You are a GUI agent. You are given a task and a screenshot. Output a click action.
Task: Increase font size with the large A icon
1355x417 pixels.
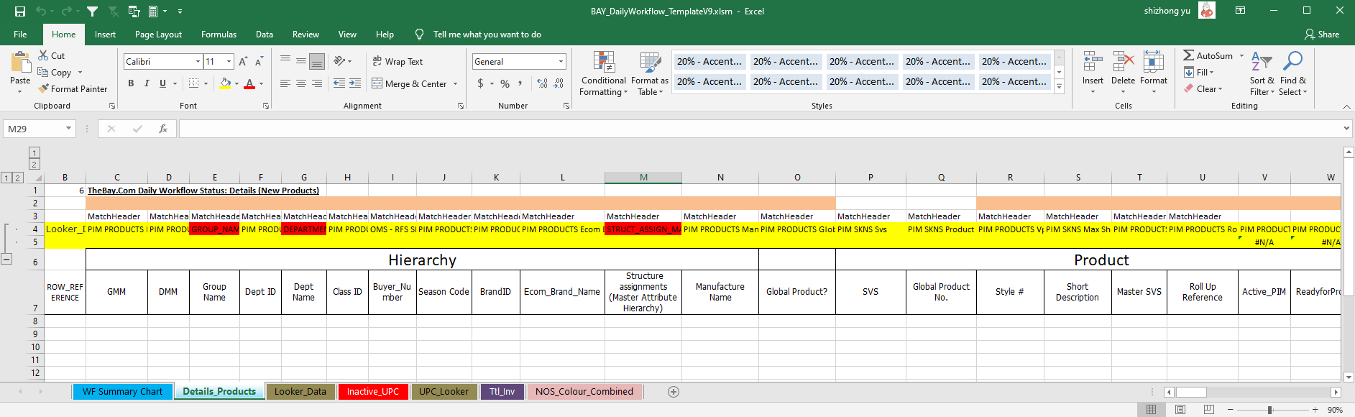click(x=243, y=61)
